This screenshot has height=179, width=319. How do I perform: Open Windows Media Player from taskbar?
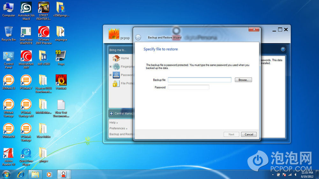49,174
